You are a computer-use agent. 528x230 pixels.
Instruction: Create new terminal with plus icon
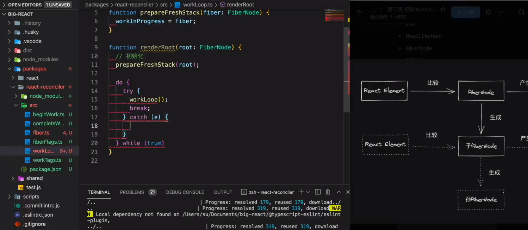pos(301,192)
